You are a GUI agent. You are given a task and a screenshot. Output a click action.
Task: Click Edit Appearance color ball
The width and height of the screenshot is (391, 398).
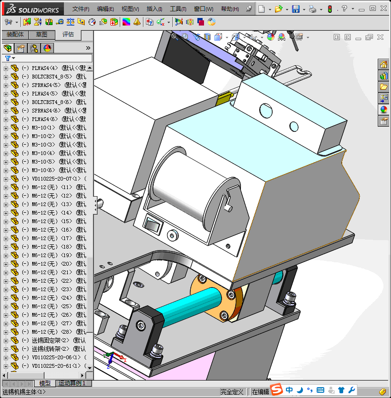coord(271,37)
